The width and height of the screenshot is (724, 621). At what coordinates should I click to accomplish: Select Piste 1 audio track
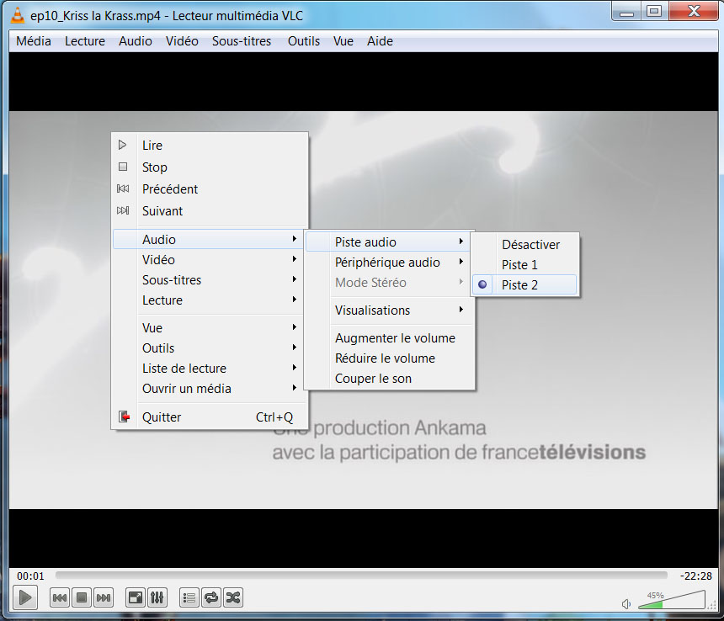pos(525,265)
